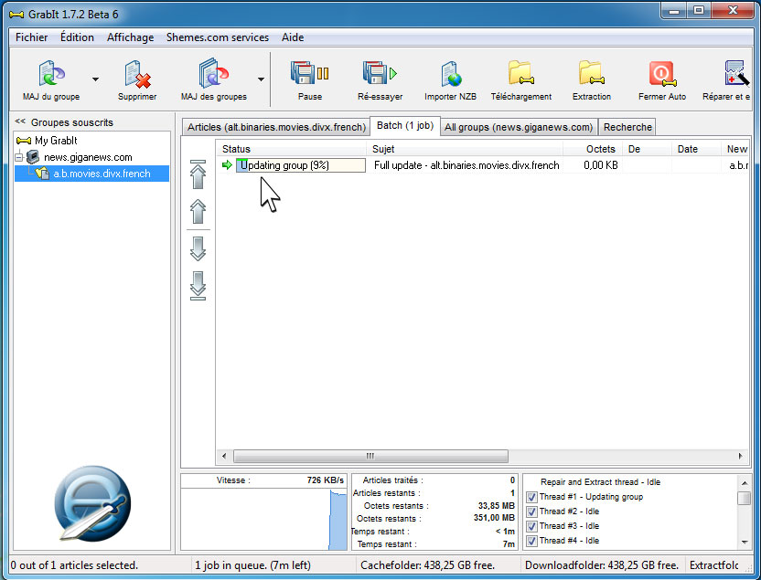The height and width of the screenshot is (580, 761).
Task: Move job down one position
Action: (198, 248)
